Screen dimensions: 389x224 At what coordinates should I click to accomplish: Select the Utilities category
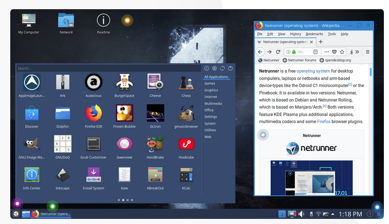pyautogui.click(x=210, y=130)
